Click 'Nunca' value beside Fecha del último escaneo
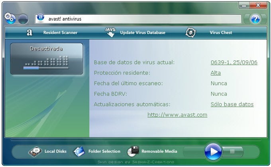This screenshot has width=271, height=167. 219,83
